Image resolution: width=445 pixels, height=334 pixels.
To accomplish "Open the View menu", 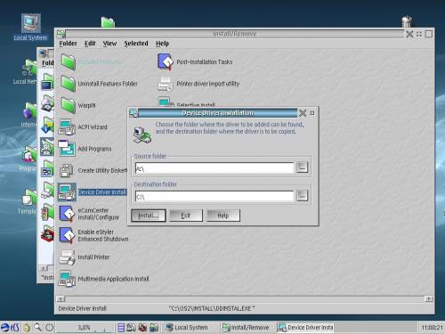I will 109,44.
